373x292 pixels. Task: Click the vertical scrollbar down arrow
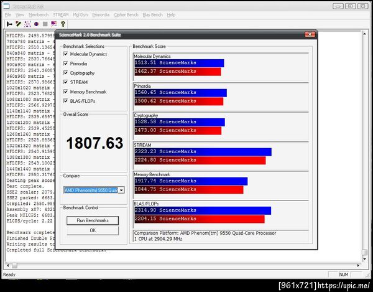pyautogui.click(x=364, y=259)
